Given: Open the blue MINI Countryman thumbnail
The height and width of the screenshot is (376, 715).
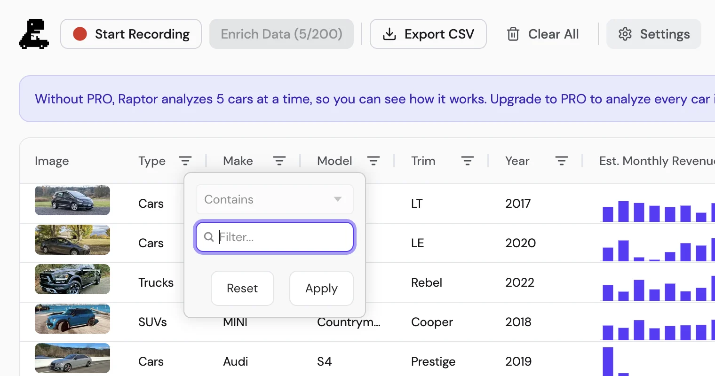Looking at the screenshot, I should pos(72,319).
